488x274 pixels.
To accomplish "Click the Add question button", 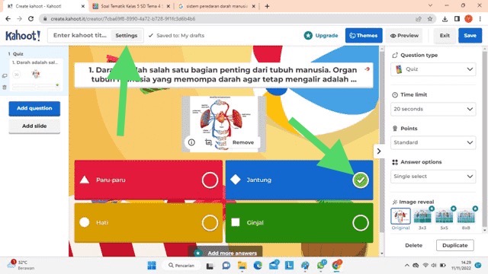I will click(x=34, y=108).
